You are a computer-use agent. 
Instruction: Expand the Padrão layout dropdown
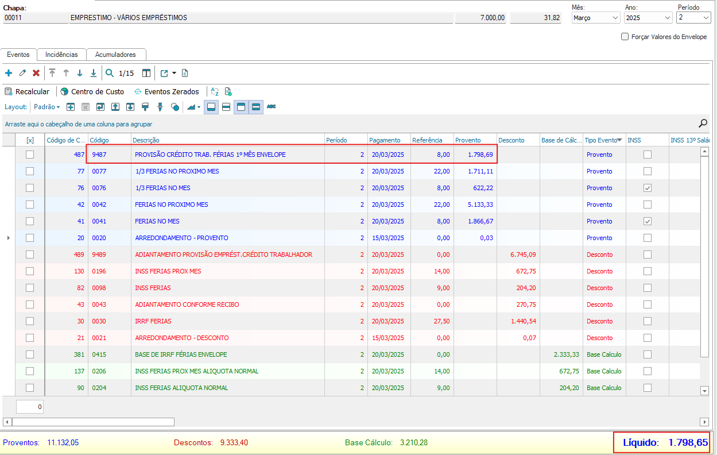[47, 107]
